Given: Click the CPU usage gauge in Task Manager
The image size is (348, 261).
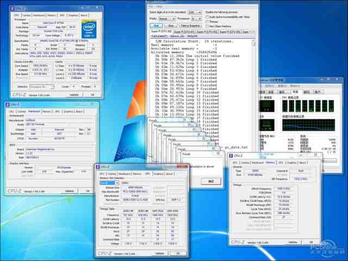Looking at the screenshot, I should [267, 106].
